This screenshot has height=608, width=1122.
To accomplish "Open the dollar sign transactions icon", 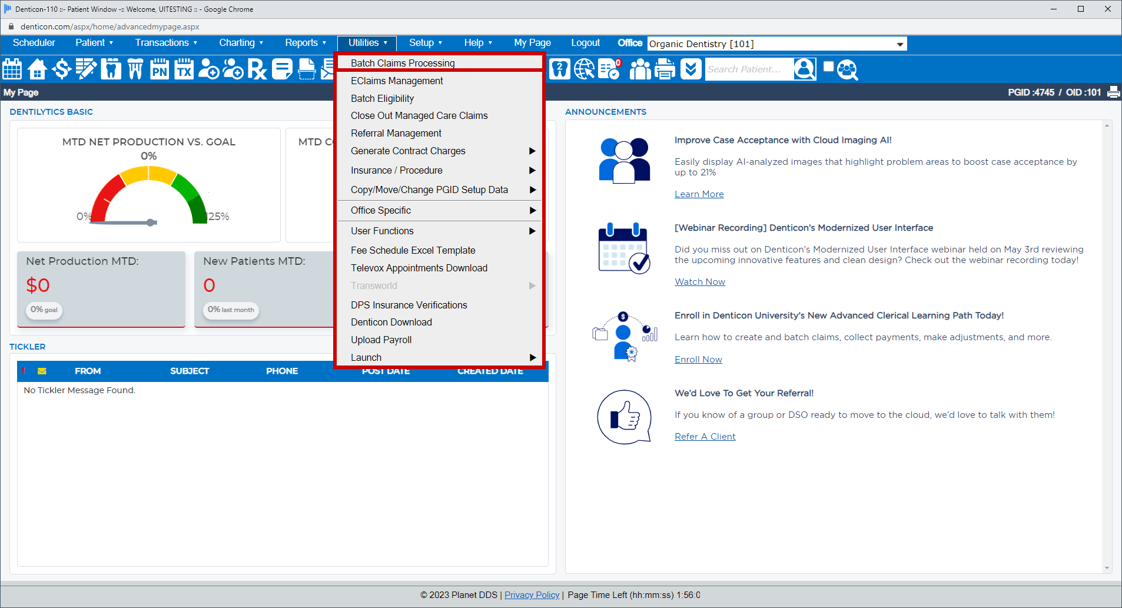I will (x=61, y=69).
